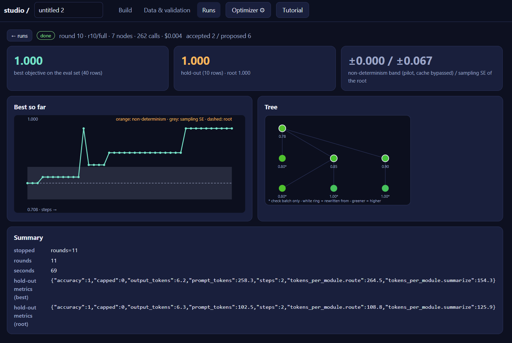The width and height of the screenshot is (512, 343).
Task: Click the spike peak point on Best so far chart
Action: (x=84, y=128)
